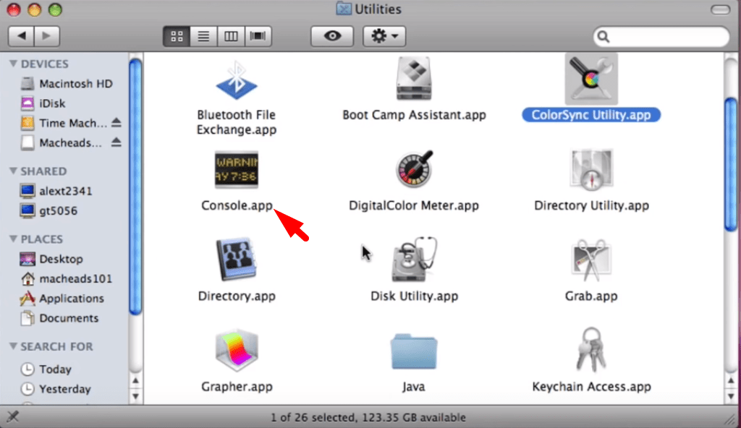This screenshot has height=428, width=741.
Task: Select DigitalColor Meter app icon
Action: (x=415, y=169)
